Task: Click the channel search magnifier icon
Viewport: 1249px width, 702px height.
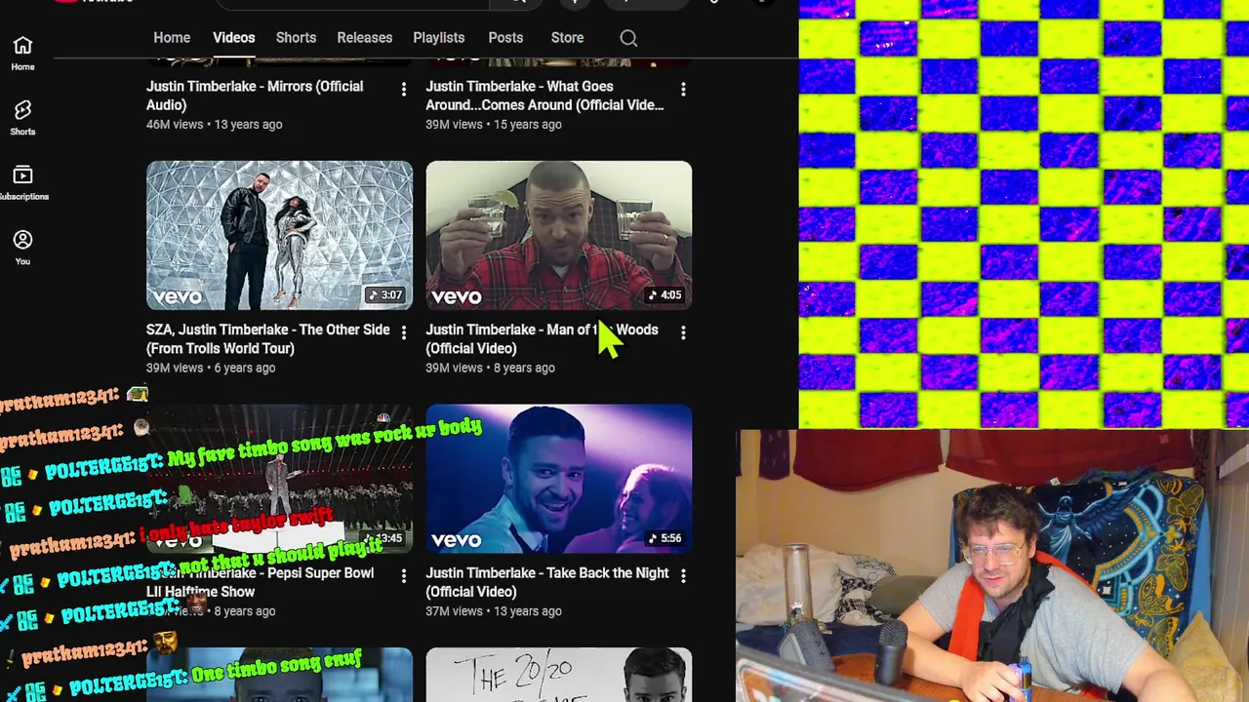Action: tap(628, 38)
